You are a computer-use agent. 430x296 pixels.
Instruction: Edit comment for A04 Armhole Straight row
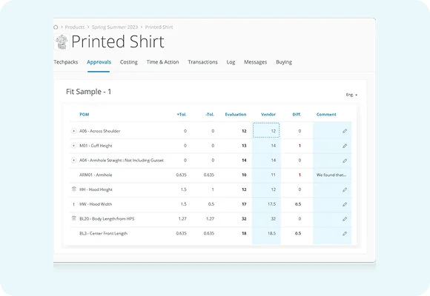click(345, 161)
